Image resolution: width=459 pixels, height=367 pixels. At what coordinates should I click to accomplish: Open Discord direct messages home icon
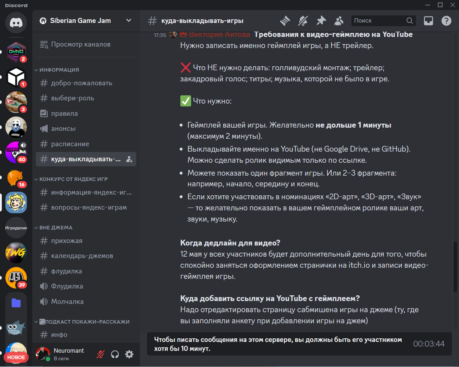pyautogui.click(x=16, y=23)
